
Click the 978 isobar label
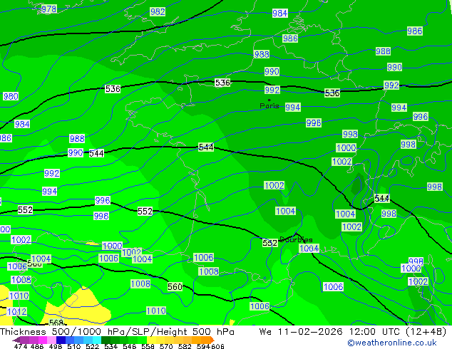pyautogui.click(x=48, y=9)
